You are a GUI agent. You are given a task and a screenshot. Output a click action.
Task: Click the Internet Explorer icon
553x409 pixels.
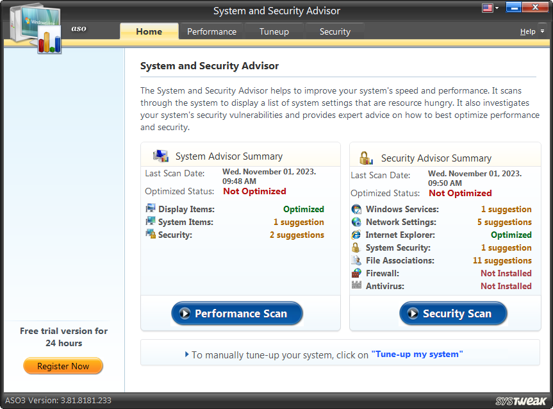point(356,235)
